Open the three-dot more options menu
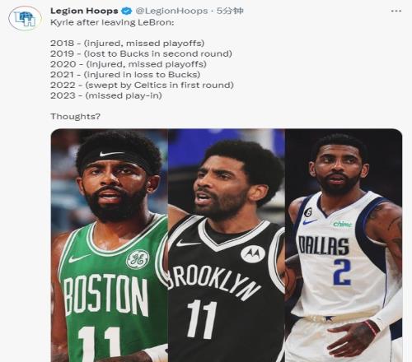 tap(396, 11)
